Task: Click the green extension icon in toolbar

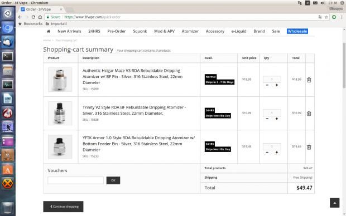Action: click(334, 17)
